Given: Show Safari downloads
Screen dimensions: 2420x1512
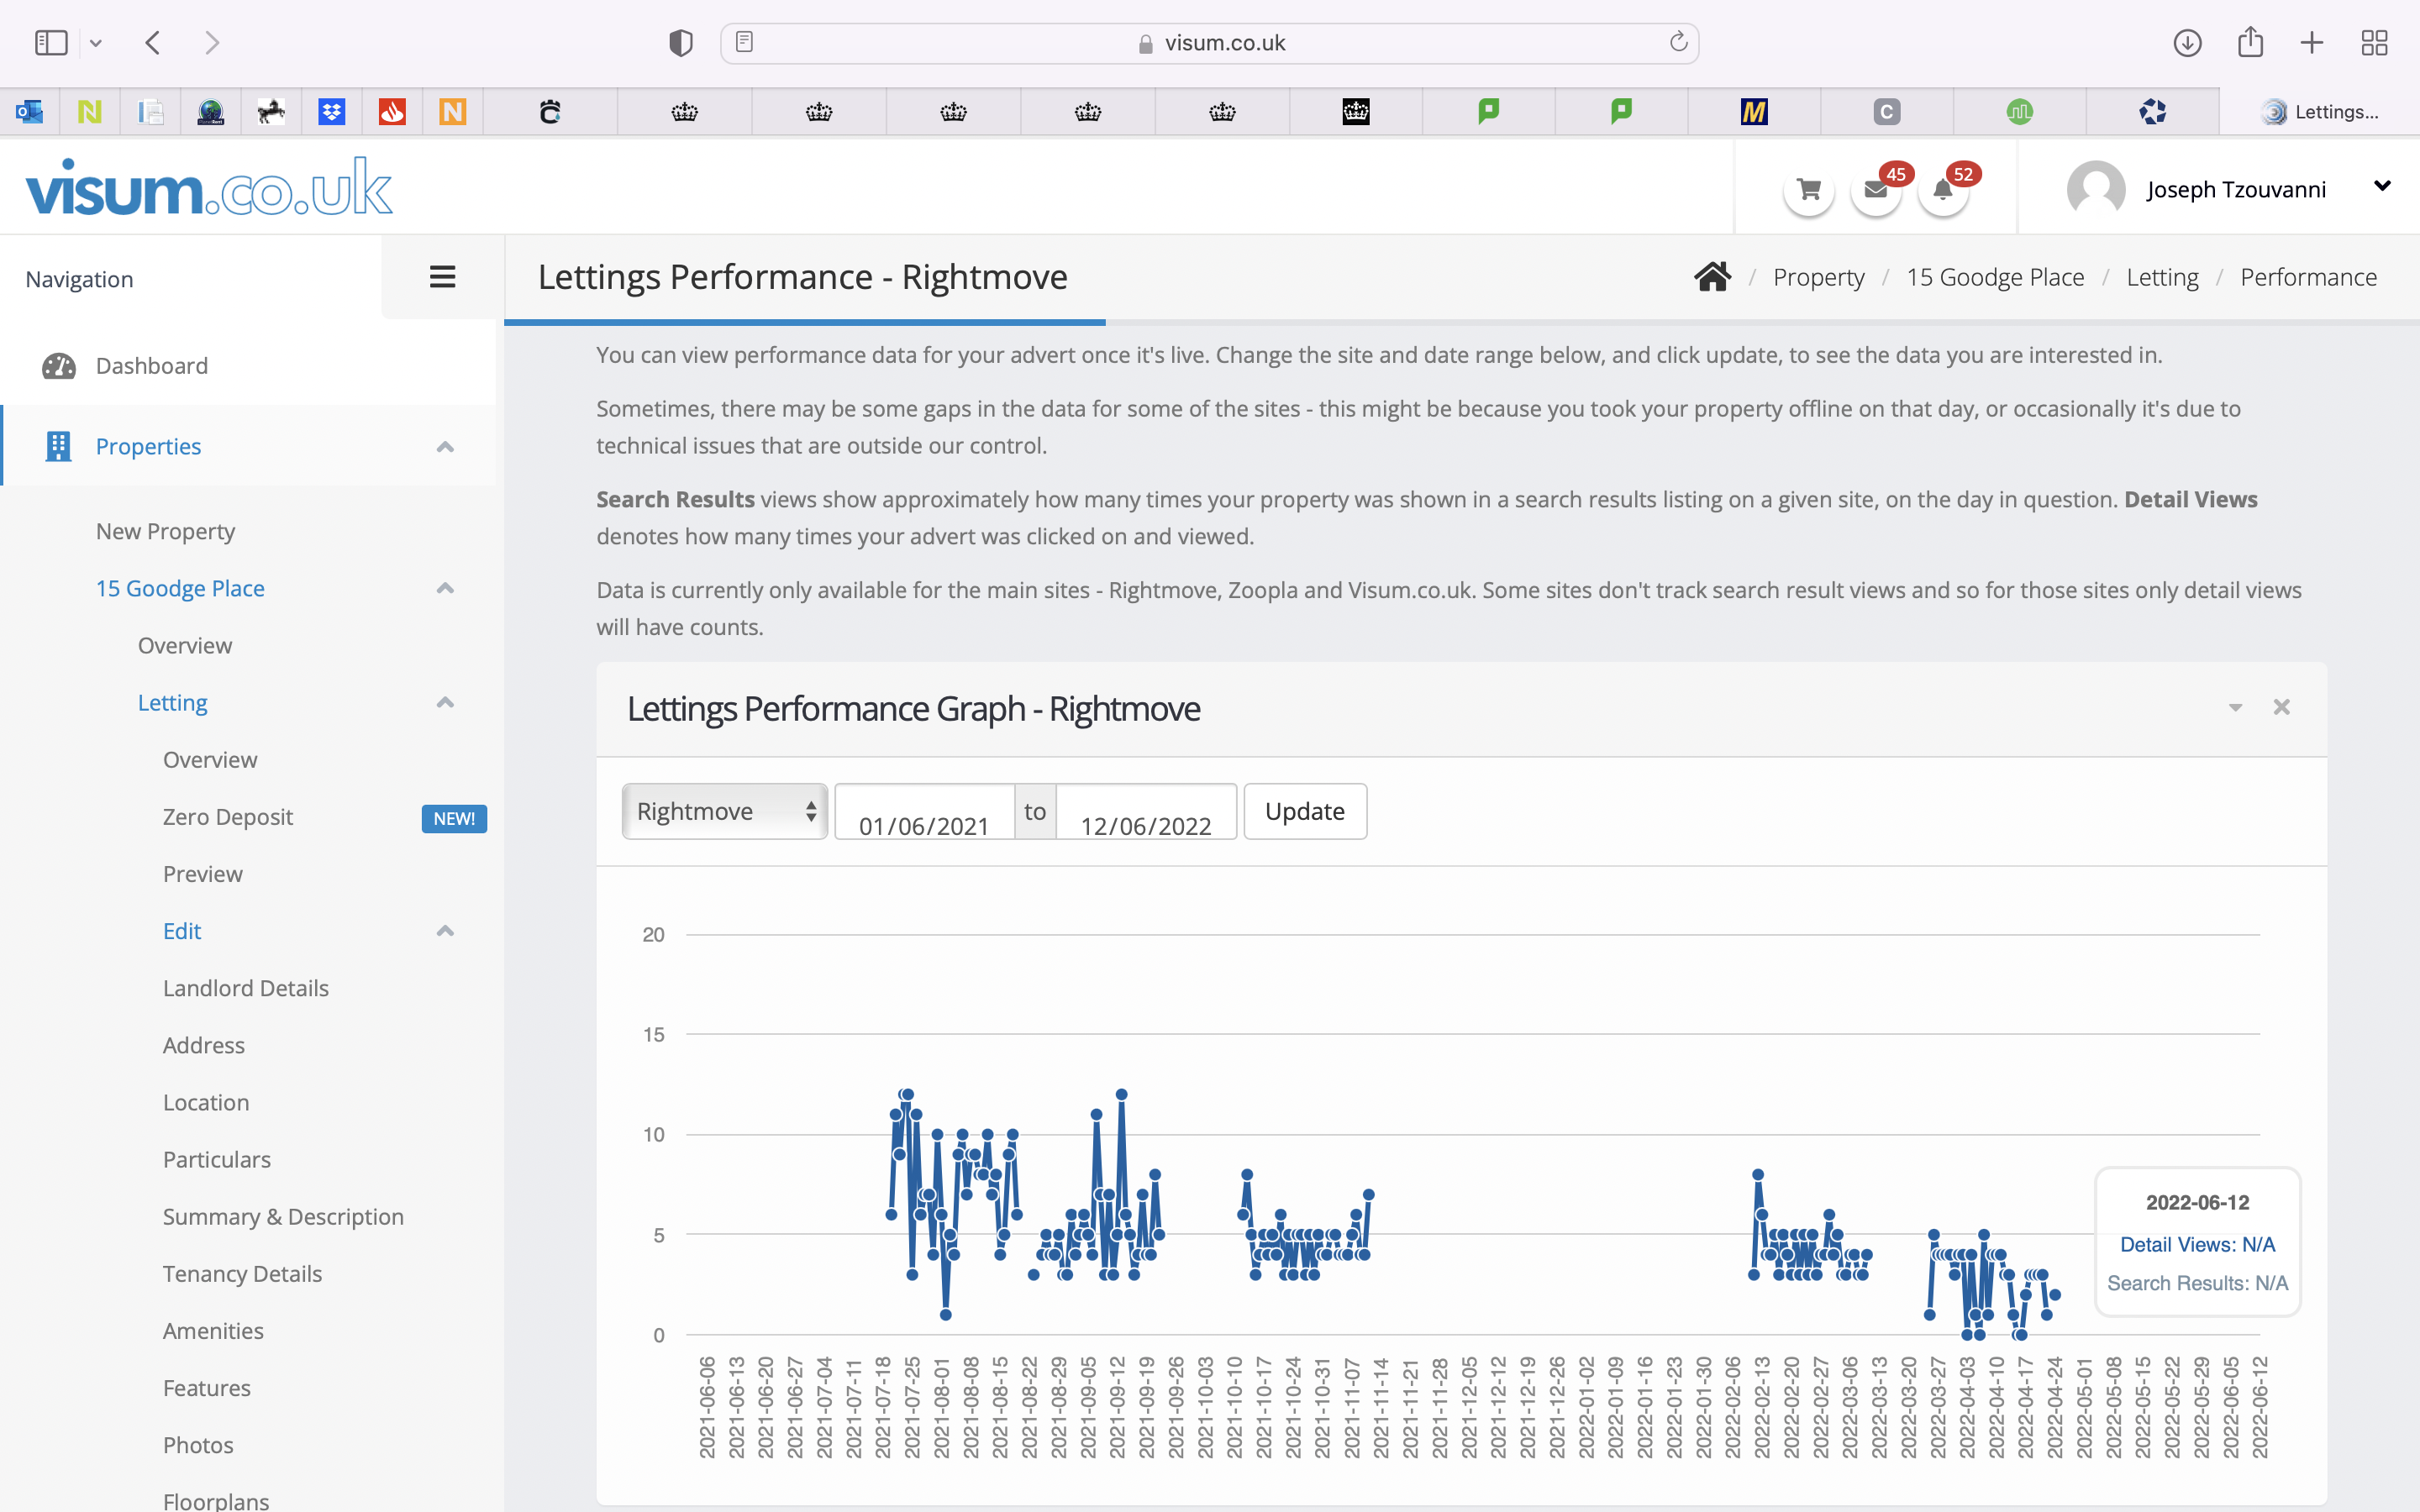Looking at the screenshot, I should point(2187,43).
